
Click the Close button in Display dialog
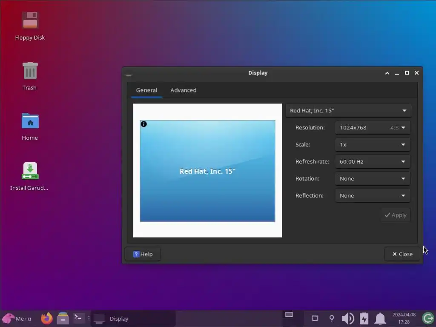[x=402, y=254]
